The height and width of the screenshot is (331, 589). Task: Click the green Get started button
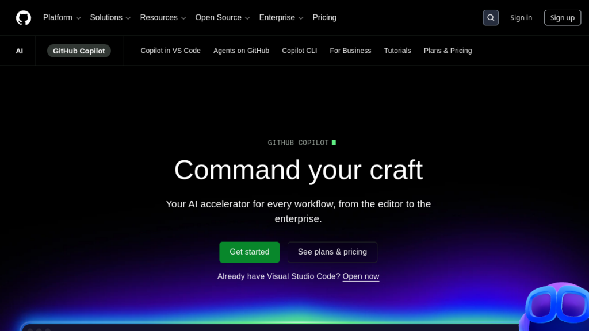(250, 252)
